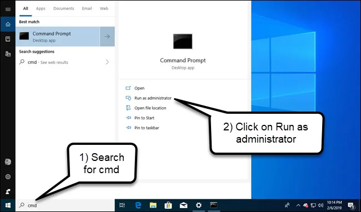Open File Explorer from taskbar
This screenshot has height=212, width=361.
(153, 205)
